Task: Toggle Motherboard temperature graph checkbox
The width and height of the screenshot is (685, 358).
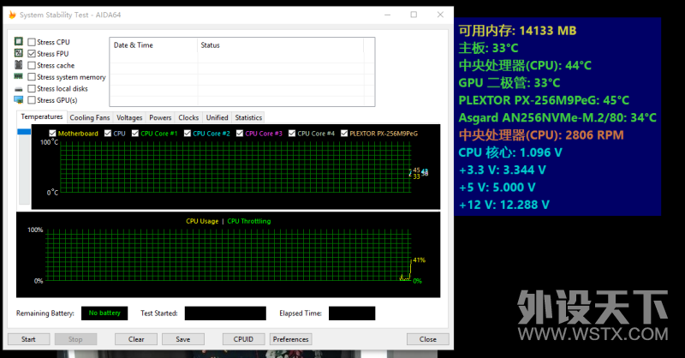Action: point(52,134)
